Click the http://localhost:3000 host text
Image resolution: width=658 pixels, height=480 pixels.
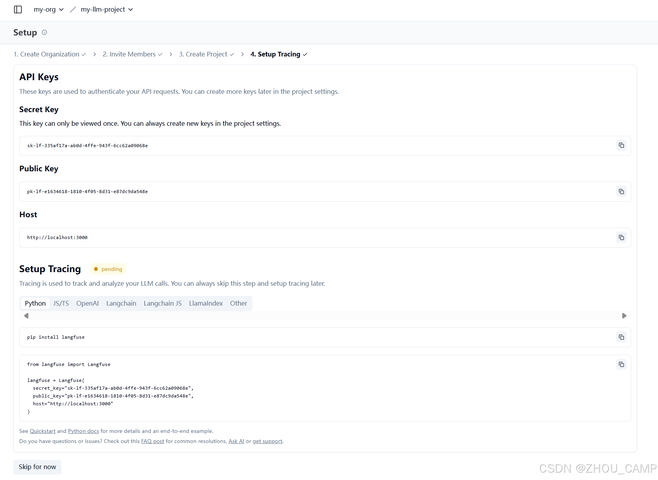[x=57, y=237]
